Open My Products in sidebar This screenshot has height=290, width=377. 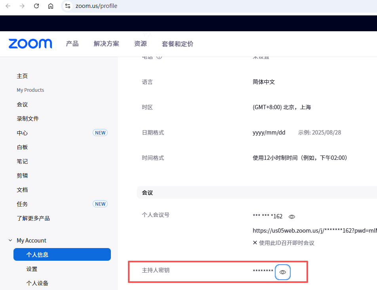pos(30,90)
